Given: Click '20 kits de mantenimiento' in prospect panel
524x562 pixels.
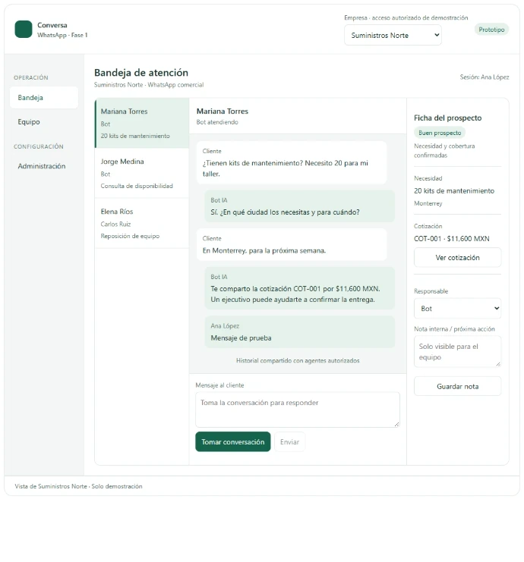Looking at the screenshot, I should pyautogui.click(x=454, y=190).
